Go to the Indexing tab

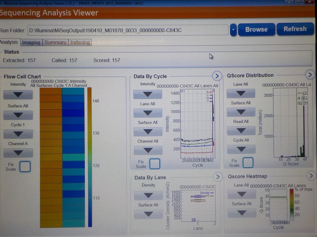[80, 42]
